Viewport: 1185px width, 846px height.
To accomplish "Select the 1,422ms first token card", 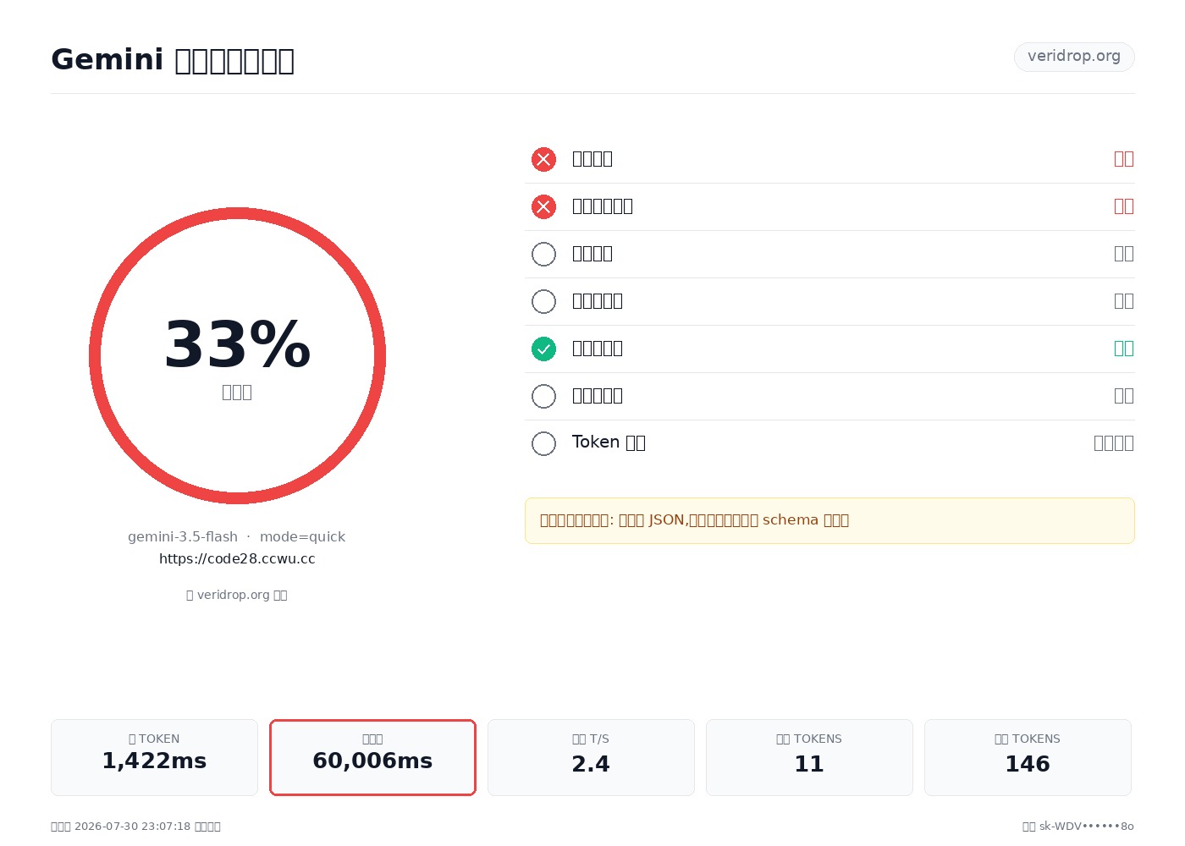I will click(154, 757).
